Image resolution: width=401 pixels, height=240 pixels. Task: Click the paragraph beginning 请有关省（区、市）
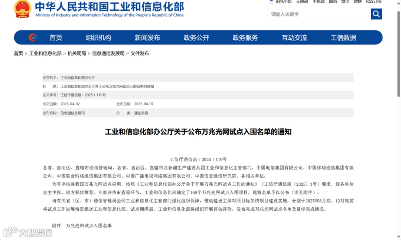point(198,205)
